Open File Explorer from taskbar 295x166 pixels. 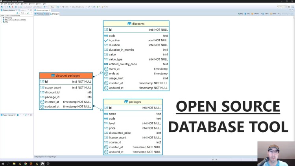[x=14, y=164]
